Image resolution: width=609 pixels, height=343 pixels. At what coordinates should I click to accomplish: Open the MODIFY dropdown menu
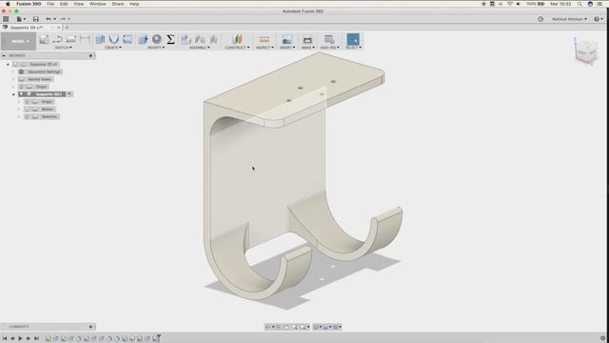(x=156, y=48)
